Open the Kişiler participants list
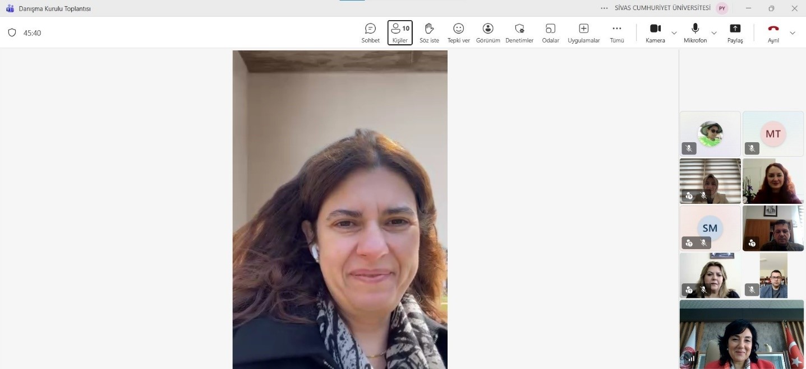 pos(400,32)
